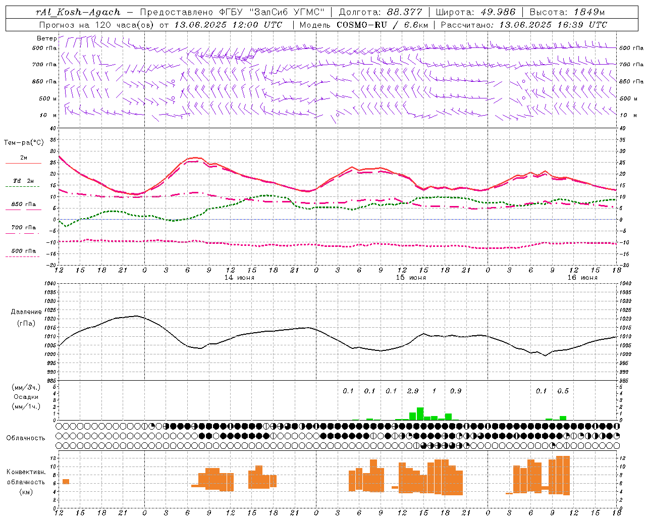Screen dimensions: 646x517
Task: Click the 15 июня date label
Action: point(411,278)
